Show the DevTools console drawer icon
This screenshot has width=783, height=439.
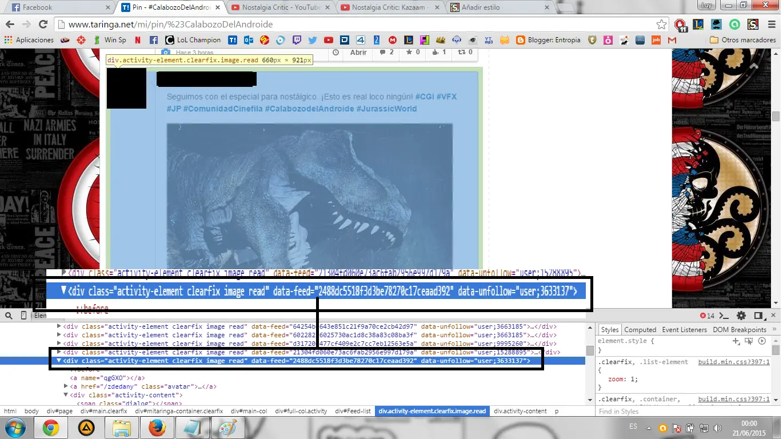click(x=724, y=316)
